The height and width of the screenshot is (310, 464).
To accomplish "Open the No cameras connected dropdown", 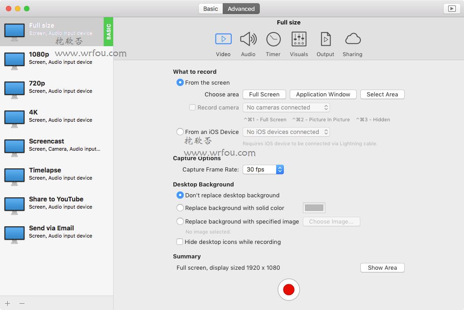I will pyautogui.click(x=286, y=108).
